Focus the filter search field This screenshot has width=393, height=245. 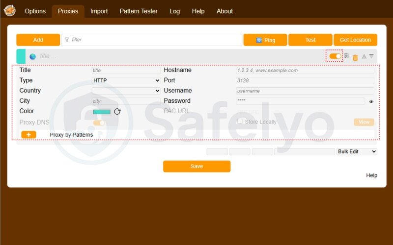pos(152,40)
